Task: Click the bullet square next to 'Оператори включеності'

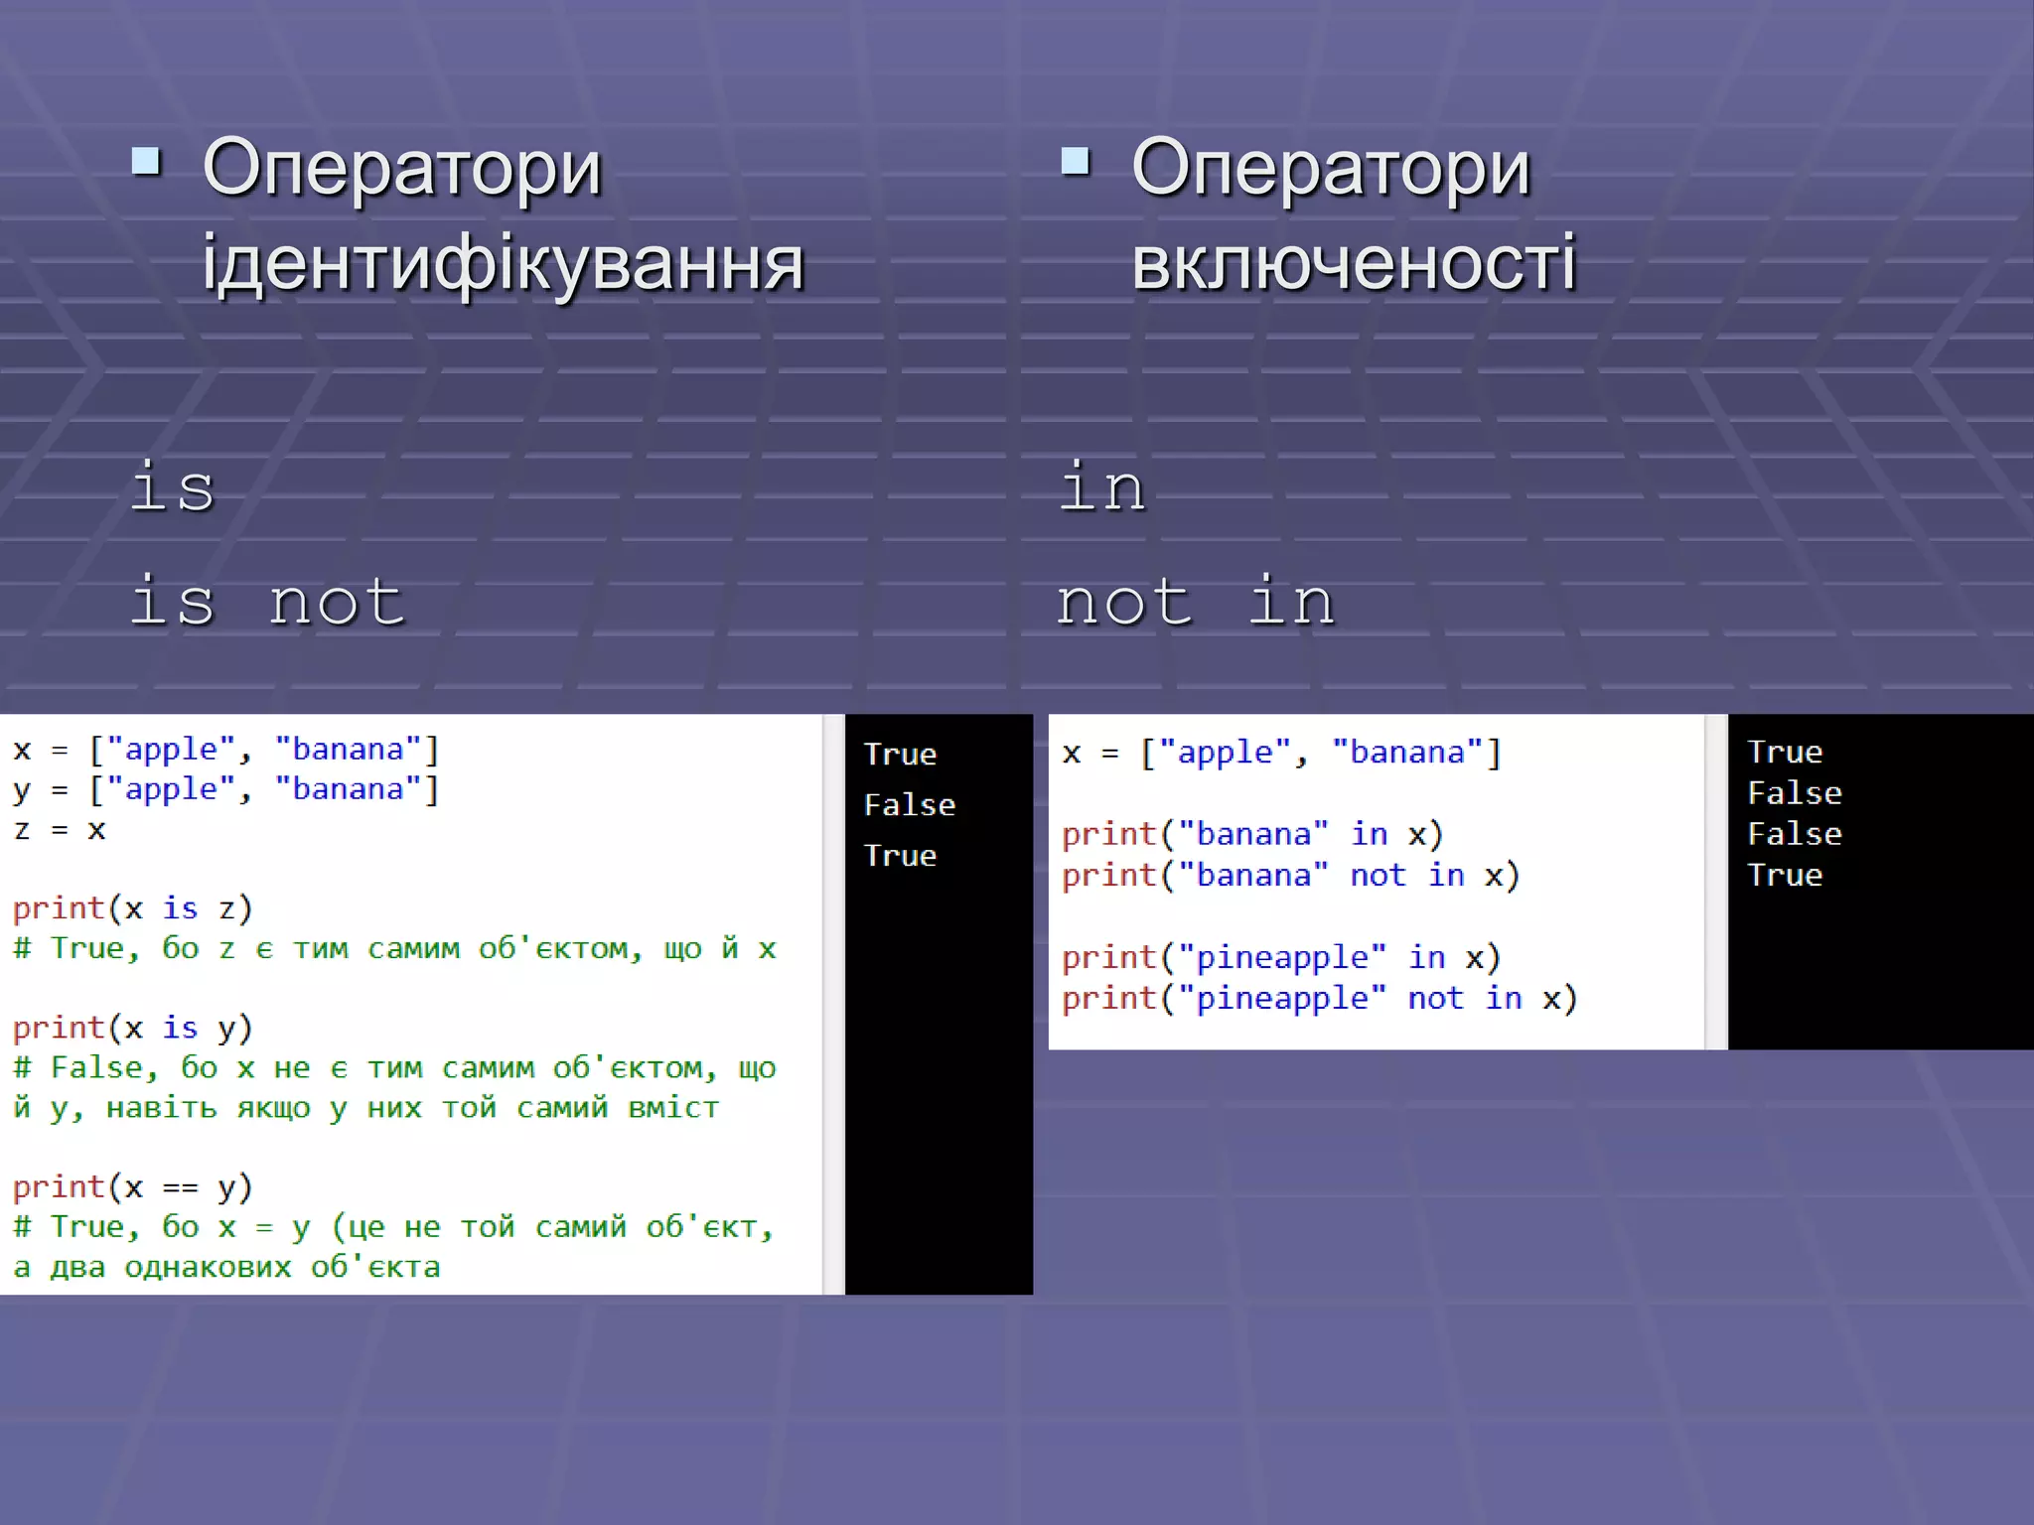Action: click(x=1076, y=160)
